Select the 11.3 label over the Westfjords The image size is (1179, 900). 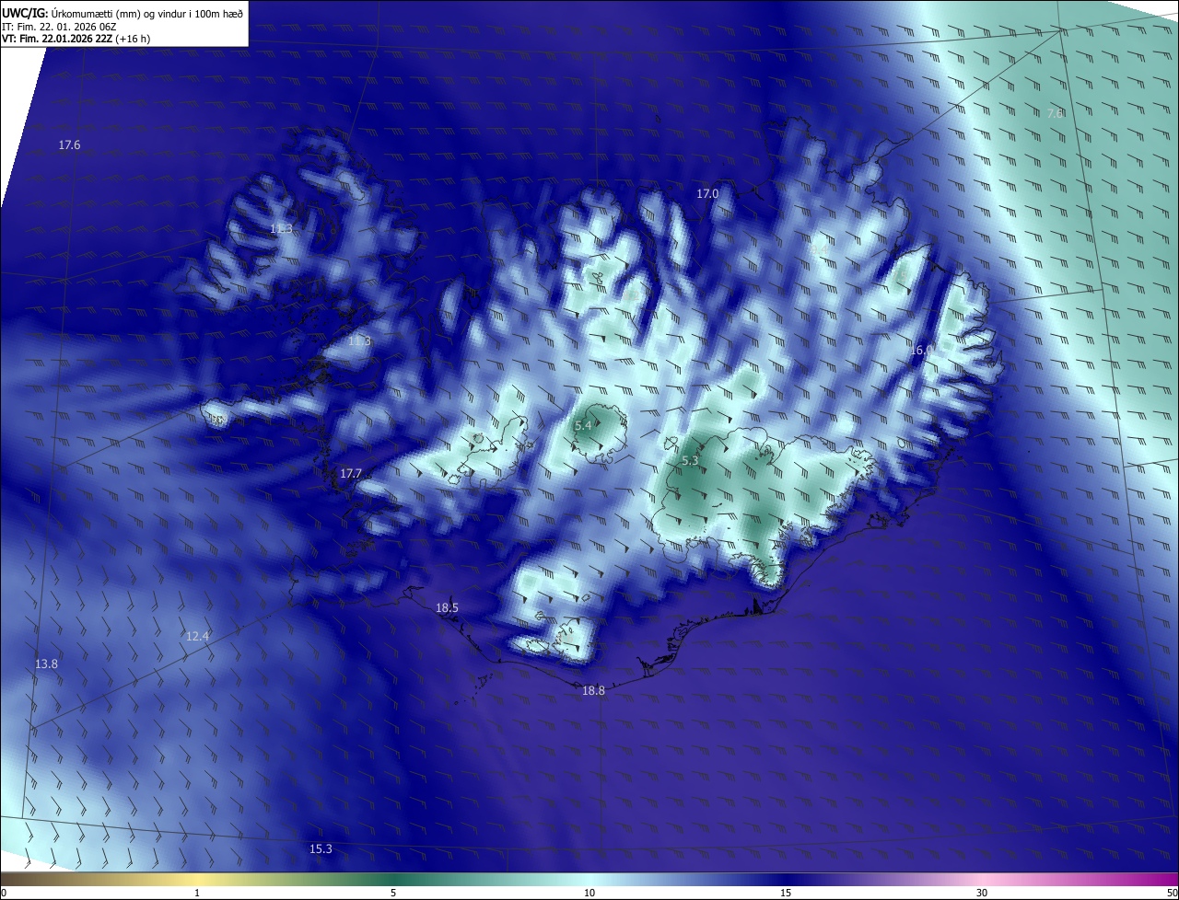coord(281,228)
